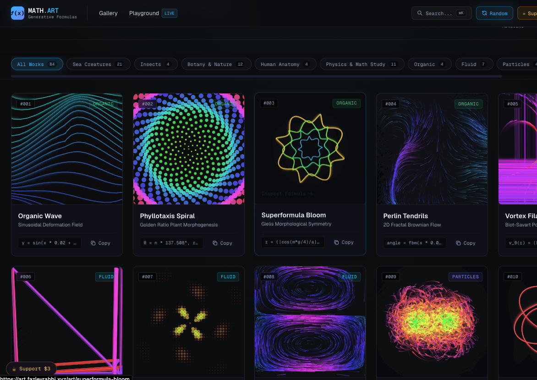Click PARTICLES tag on card #009
Screen dimensions: 537x380
[466, 277]
